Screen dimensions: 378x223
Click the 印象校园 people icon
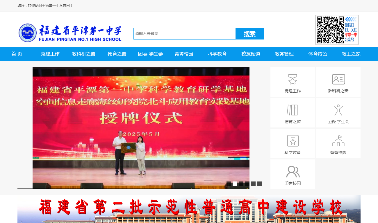[293, 171]
